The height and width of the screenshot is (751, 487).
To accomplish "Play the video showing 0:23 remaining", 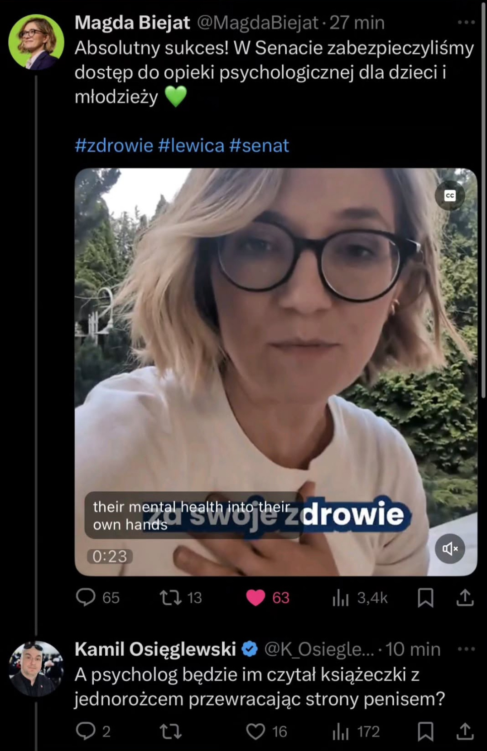I will pos(276,372).
